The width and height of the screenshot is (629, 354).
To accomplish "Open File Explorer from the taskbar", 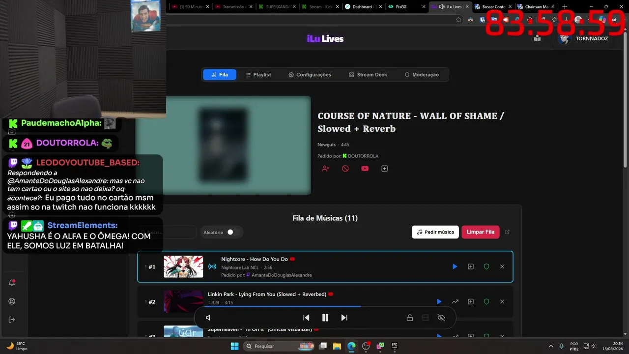I will tap(337, 346).
